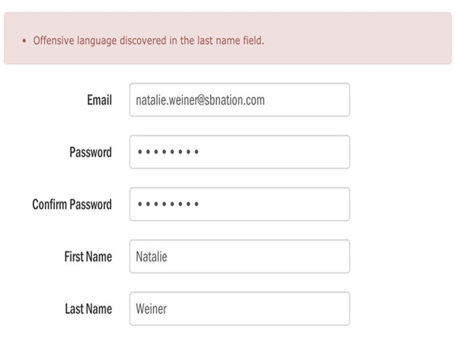Click the dots in the Confirm Password field
The image size is (455, 341).
point(167,205)
